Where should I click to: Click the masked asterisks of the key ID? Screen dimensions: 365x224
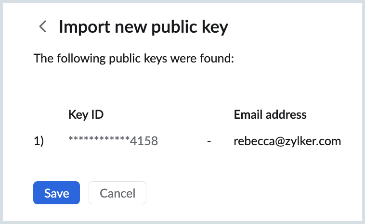[x=99, y=140]
